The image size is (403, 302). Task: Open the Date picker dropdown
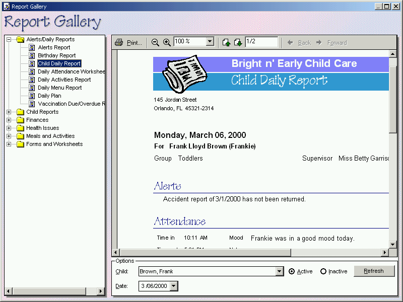pyautogui.click(x=174, y=286)
